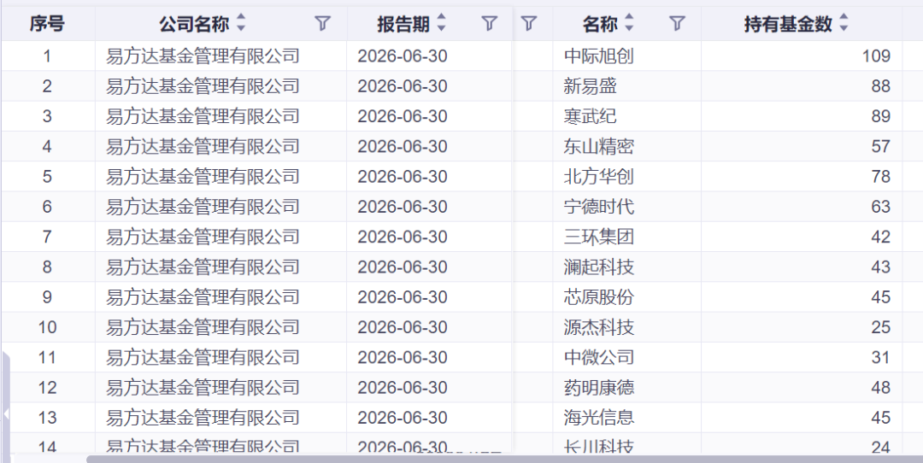Click the horizontal scrollbar at bottom
The image size is (923, 463).
[x=504, y=459]
